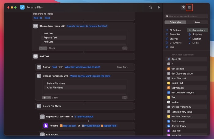Select the top Before File Name menu row
The height and width of the screenshot is (139, 214).
85,83
